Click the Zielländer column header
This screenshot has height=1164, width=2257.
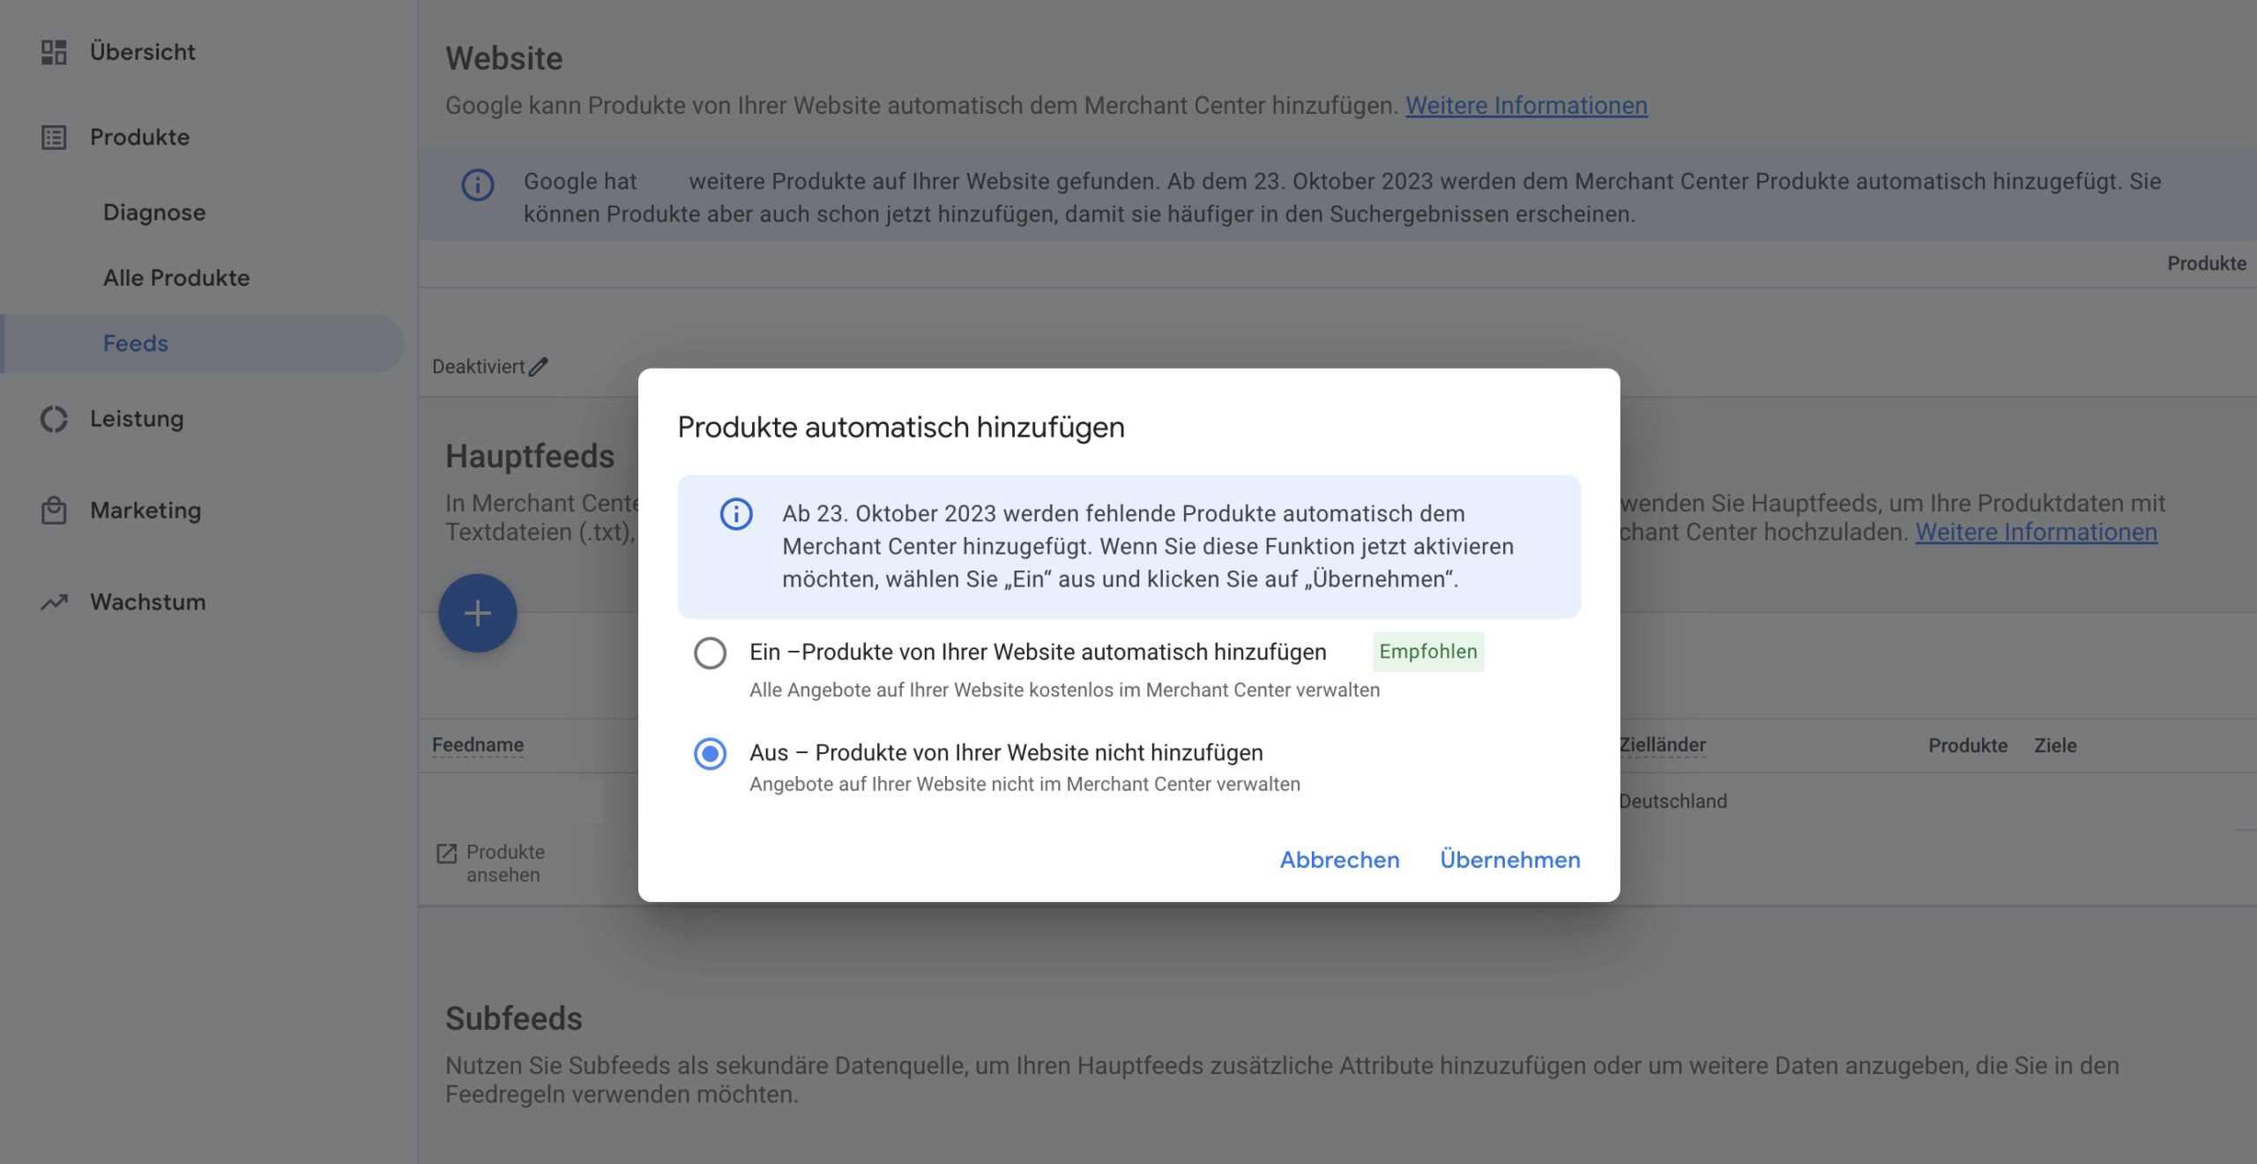[x=1662, y=745]
